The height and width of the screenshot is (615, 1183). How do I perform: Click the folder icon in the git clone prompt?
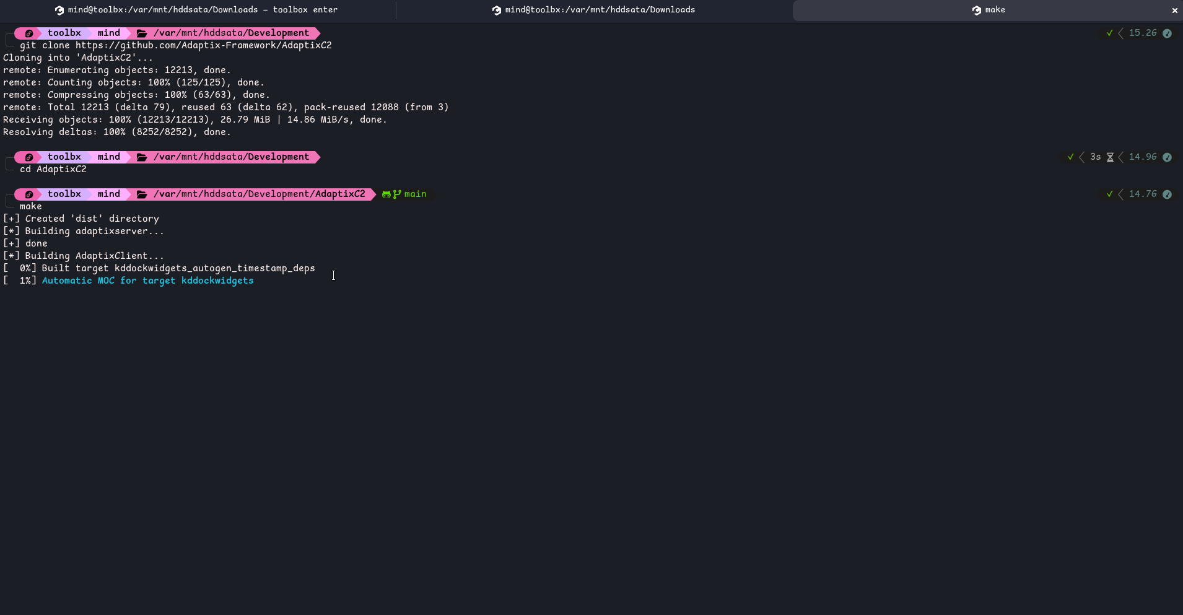[x=142, y=33]
